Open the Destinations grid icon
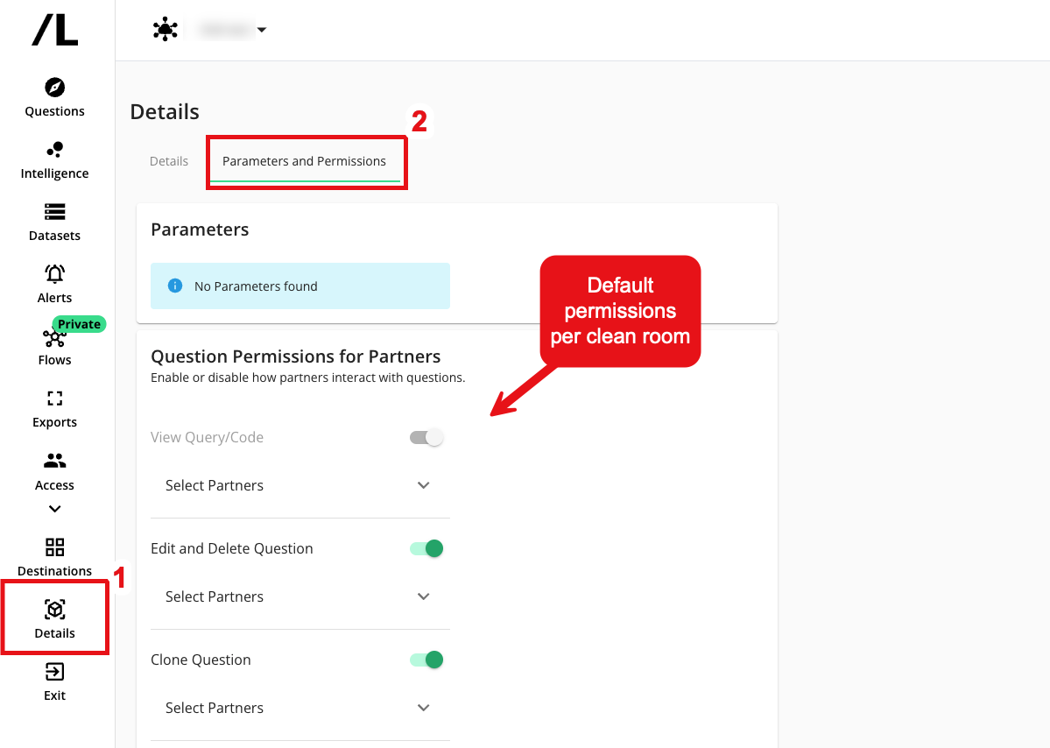 coord(54,547)
